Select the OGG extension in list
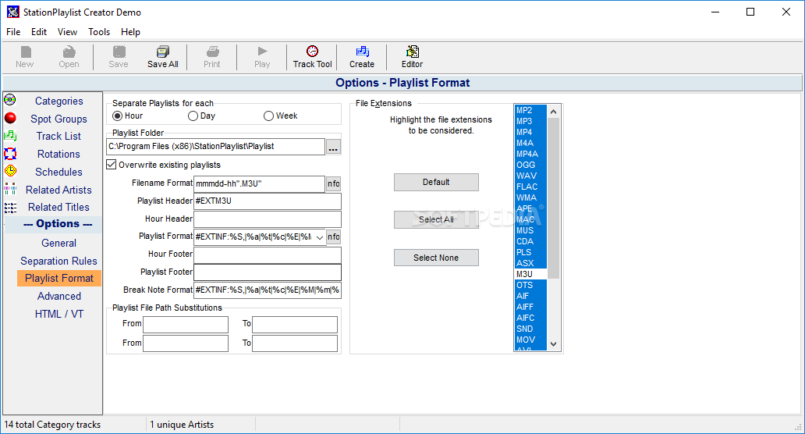 530,165
